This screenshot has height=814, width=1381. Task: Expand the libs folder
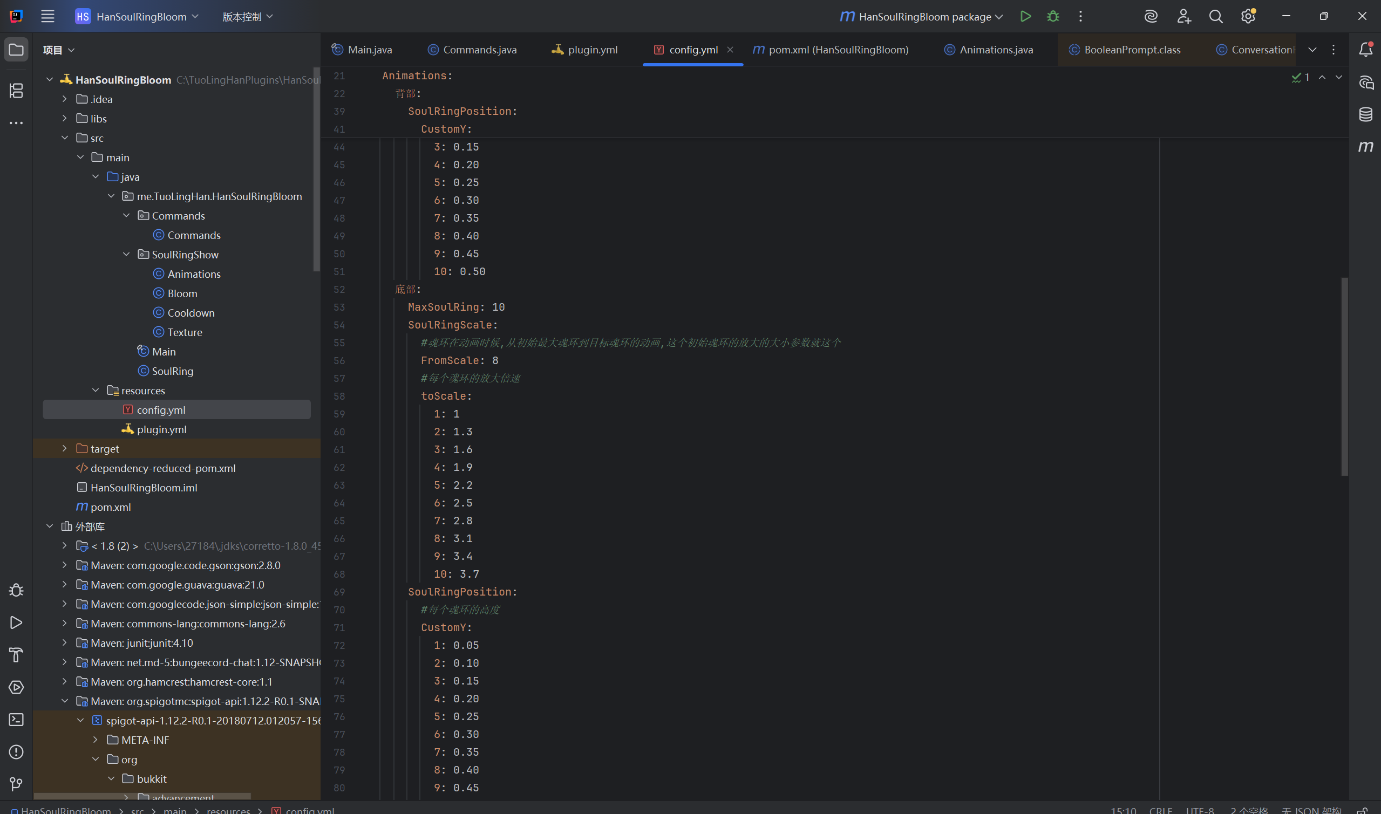(x=64, y=119)
